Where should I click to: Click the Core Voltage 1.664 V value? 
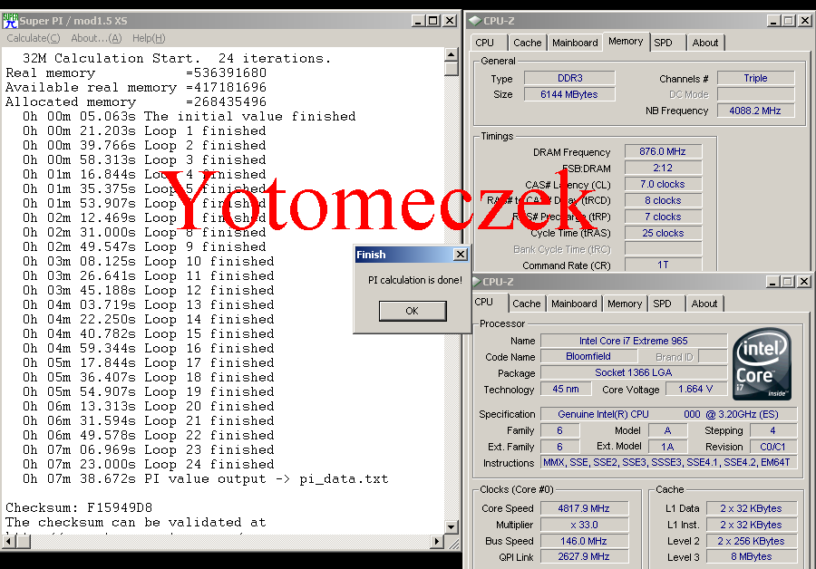695,389
